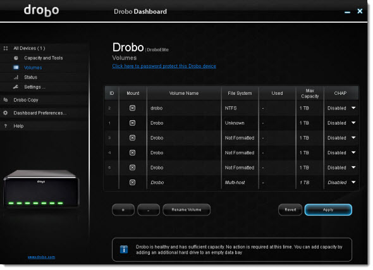373x270 pixels.
Task: Click the All Devices grid icon
Action: [x=6, y=48]
